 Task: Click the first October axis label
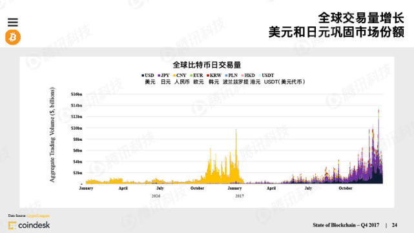point(197,188)
